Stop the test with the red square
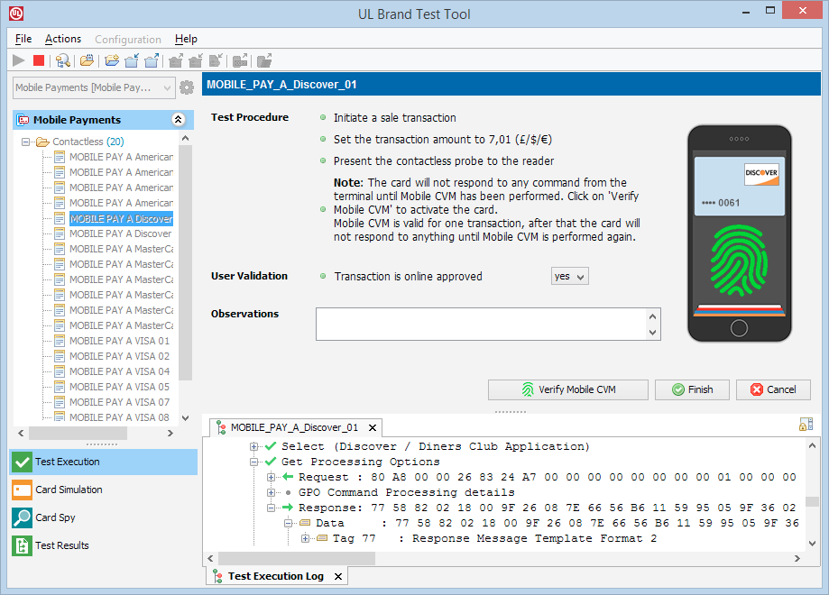Image resolution: width=829 pixels, height=595 pixels. pos(39,60)
